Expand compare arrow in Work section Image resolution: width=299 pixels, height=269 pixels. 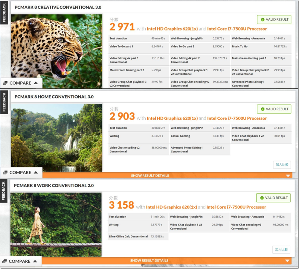pos(35,261)
